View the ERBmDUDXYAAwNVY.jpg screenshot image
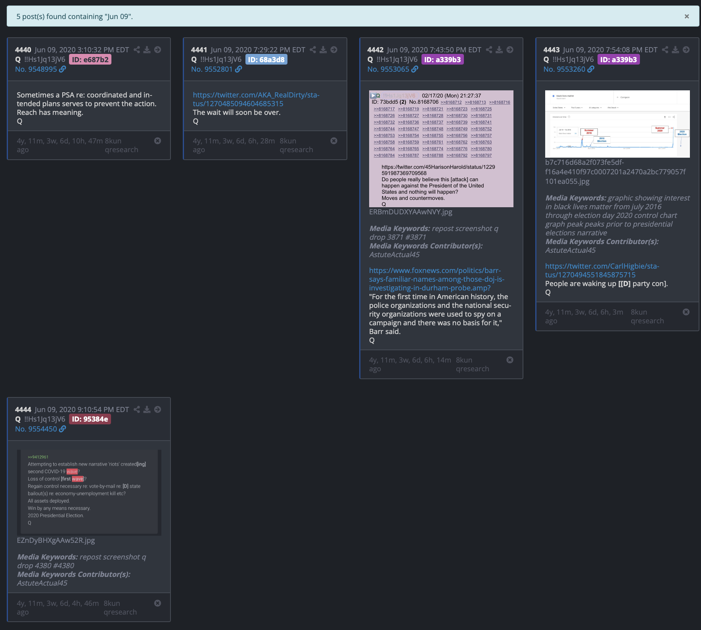Screen dimensions: 701x630 point(441,149)
